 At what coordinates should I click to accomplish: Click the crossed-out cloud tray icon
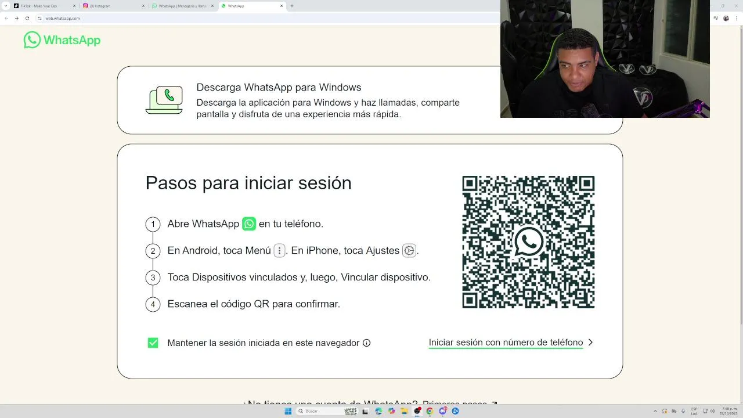[x=674, y=411]
